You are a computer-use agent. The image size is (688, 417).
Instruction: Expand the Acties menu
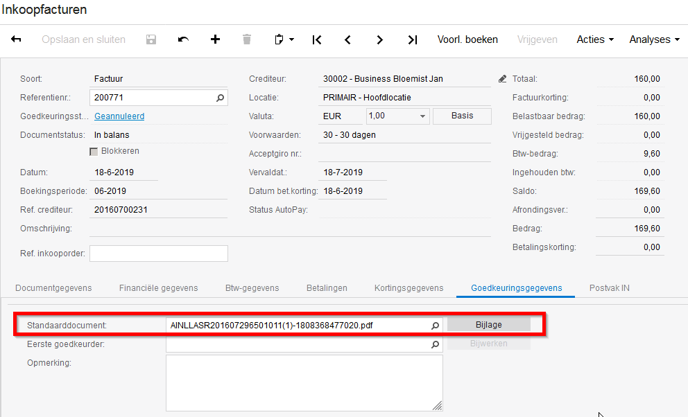pos(595,39)
